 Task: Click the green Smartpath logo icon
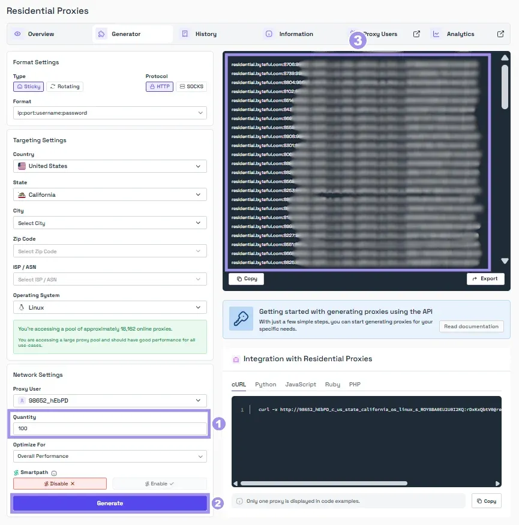click(16, 472)
